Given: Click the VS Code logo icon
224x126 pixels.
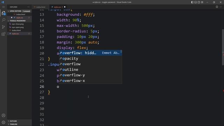Looking at the screenshot, I should (2, 2).
